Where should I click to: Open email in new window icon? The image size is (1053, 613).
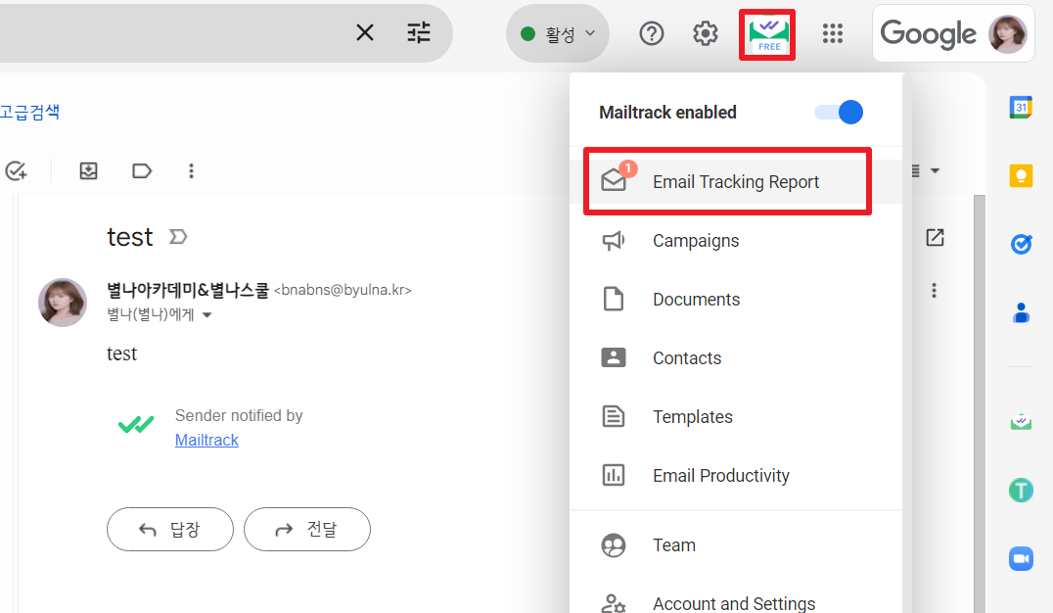935,237
